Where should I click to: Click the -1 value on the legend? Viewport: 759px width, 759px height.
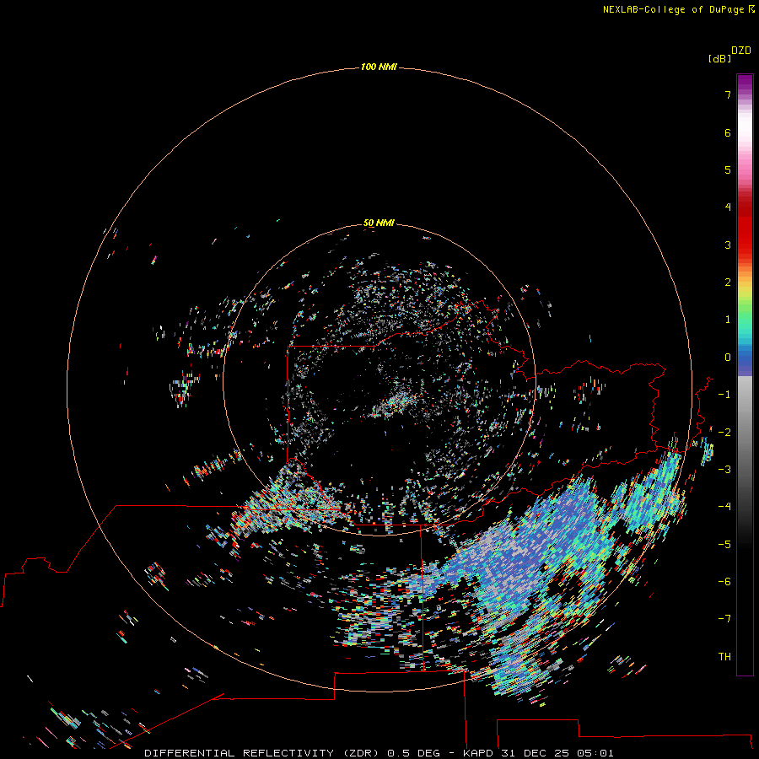[724, 395]
